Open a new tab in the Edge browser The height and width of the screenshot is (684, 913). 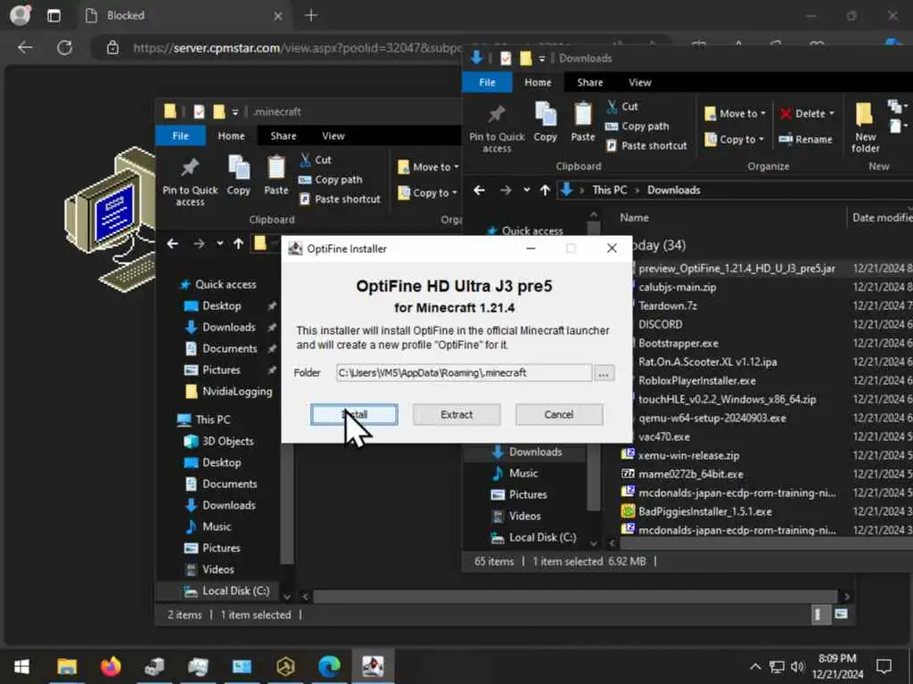[311, 16]
